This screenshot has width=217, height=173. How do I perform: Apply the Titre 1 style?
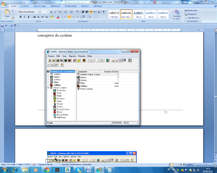point(138,14)
